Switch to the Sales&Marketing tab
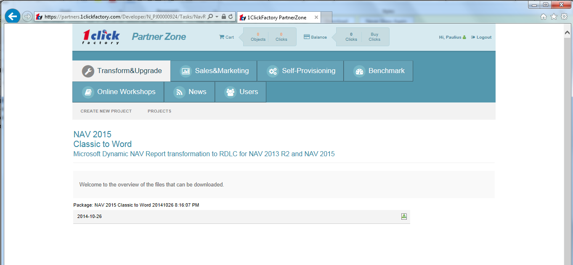This screenshot has height=265, width=573. [x=214, y=71]
